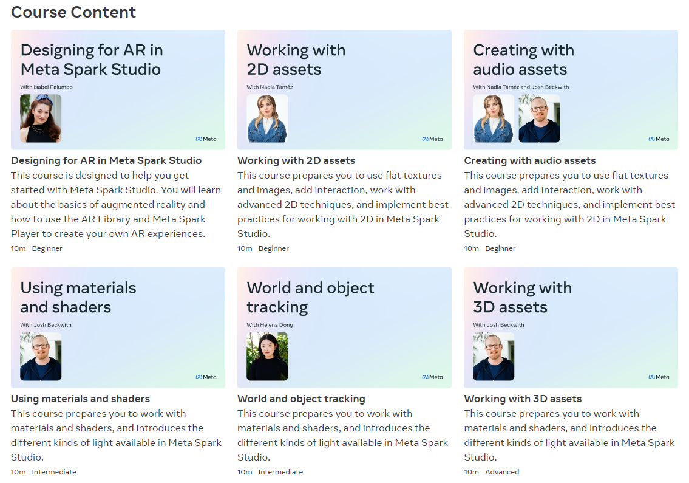Click the second instructor photo on the audio assets card
This screenshot has width=689, height=483.
click(539, 118)
